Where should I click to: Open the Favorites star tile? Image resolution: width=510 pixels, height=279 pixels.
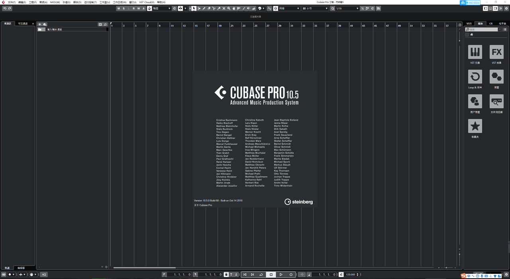tap(475, 126)
